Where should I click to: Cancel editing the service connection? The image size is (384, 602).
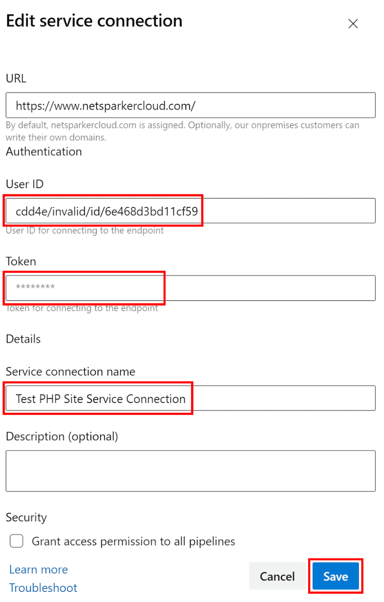(x=277, y=576)
